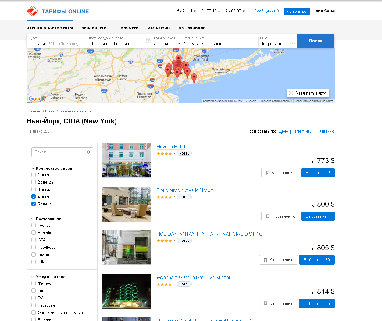Click the Google logo on the map
Screen dimensions: 382x321
(37, 99)
